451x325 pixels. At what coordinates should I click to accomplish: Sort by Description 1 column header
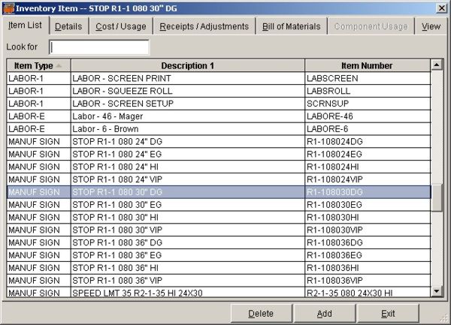187,66
